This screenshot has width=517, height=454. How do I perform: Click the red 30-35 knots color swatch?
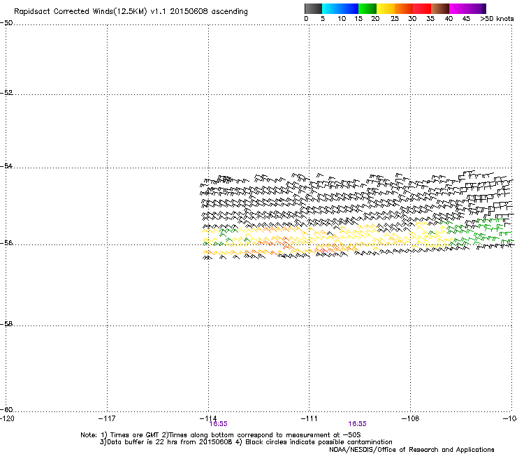pyautogui.click(x=422, y=8)
